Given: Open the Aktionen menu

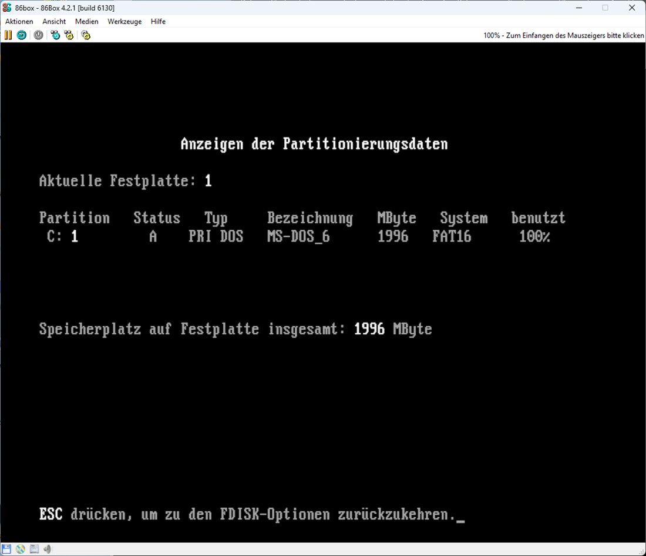Looking at the screenshot, I should pos(19,22).
